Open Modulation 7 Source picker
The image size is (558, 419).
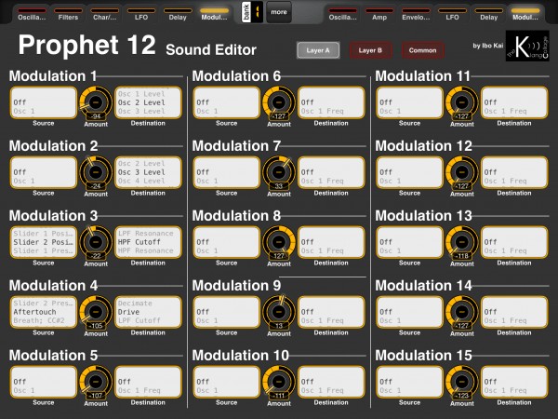(226, 172)
